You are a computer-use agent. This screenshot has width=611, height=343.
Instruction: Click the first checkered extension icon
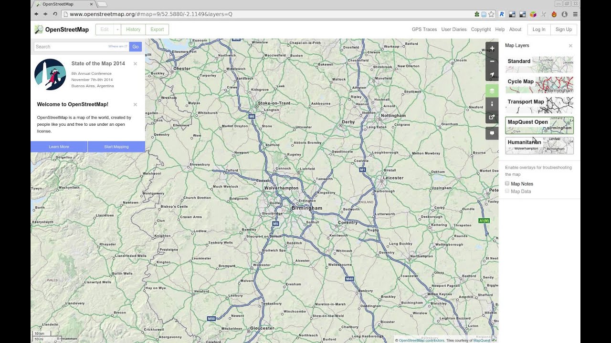512,14
